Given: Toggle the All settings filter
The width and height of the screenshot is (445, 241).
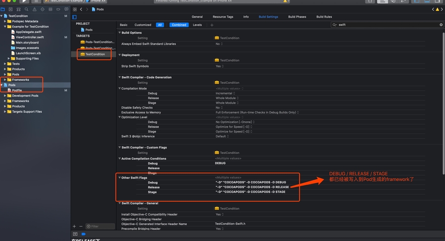Looking at the screenshot, I should click(160, 25).
